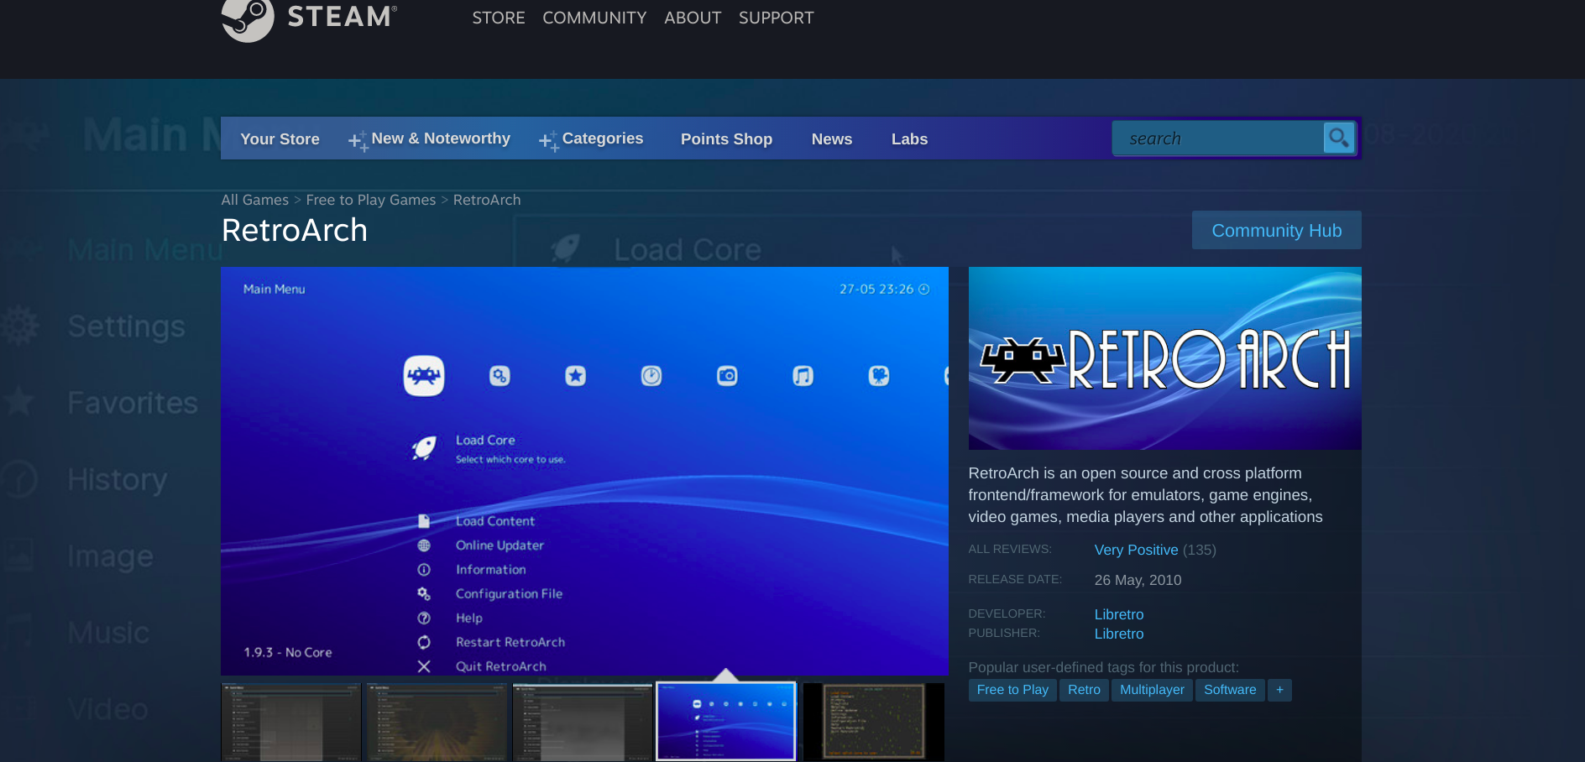Select the dark starry game thumbnail
This screenshot has width=1585, height=762.
click(x=874, y=723)
